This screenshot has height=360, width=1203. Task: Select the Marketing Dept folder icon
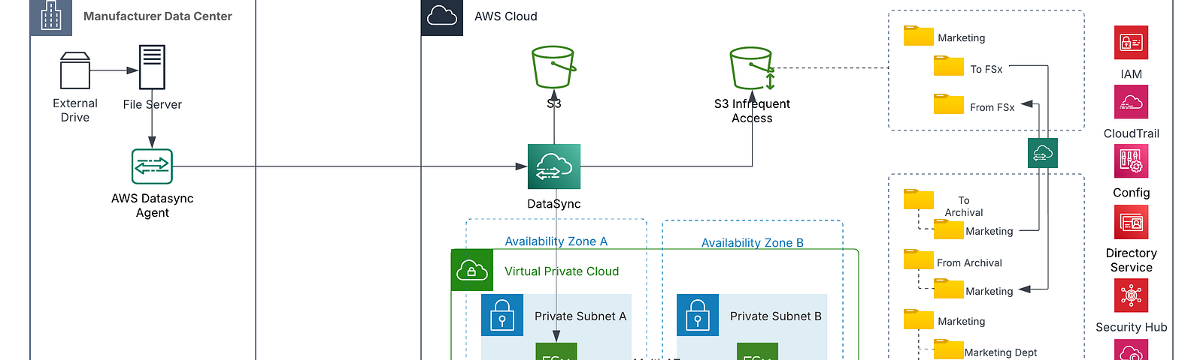(x=948, y=349)
